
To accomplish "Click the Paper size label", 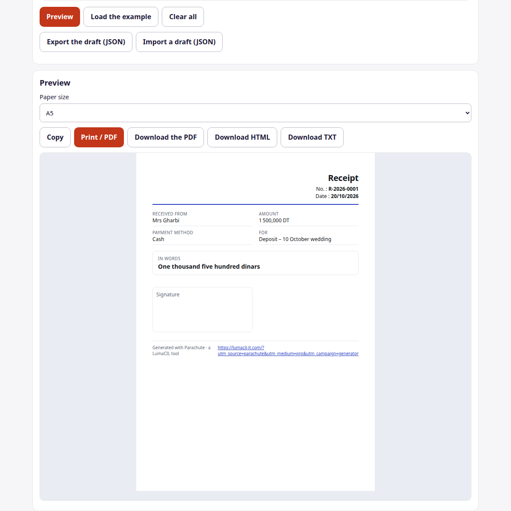I will point(54,97).
